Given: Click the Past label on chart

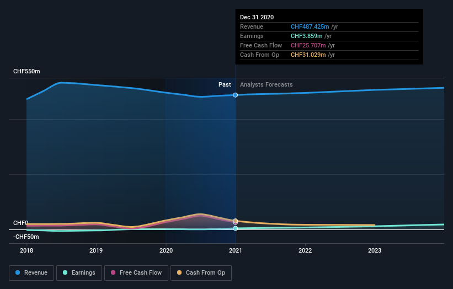Looking at the screenshot, I should [225, 84].
